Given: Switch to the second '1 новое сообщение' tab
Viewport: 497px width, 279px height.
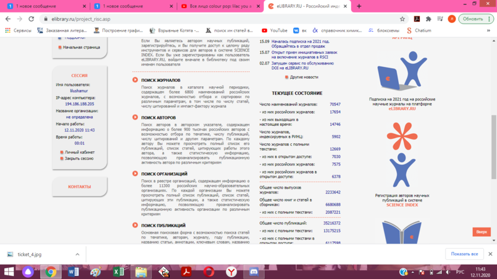Looking at the screenshot, I should point(133,6).
